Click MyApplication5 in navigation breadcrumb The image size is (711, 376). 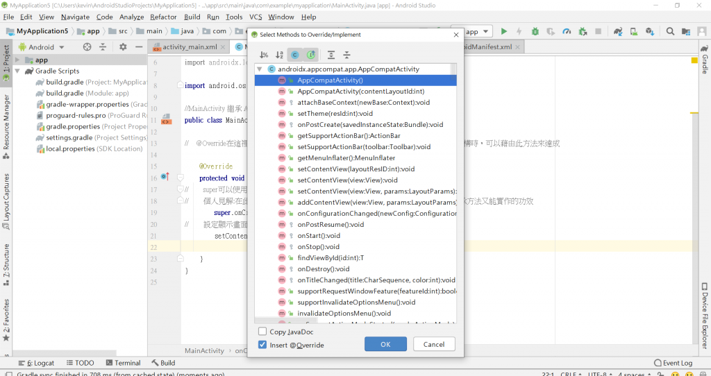click(x=37, y=31)
